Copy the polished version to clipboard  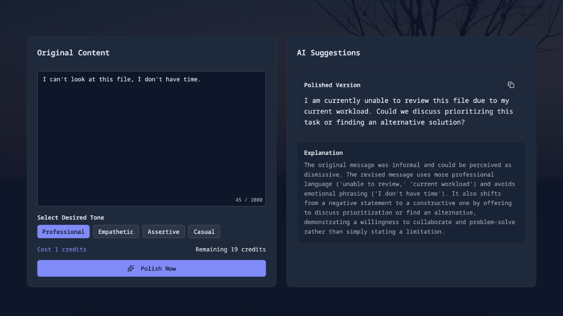click(x=511, y=85)
